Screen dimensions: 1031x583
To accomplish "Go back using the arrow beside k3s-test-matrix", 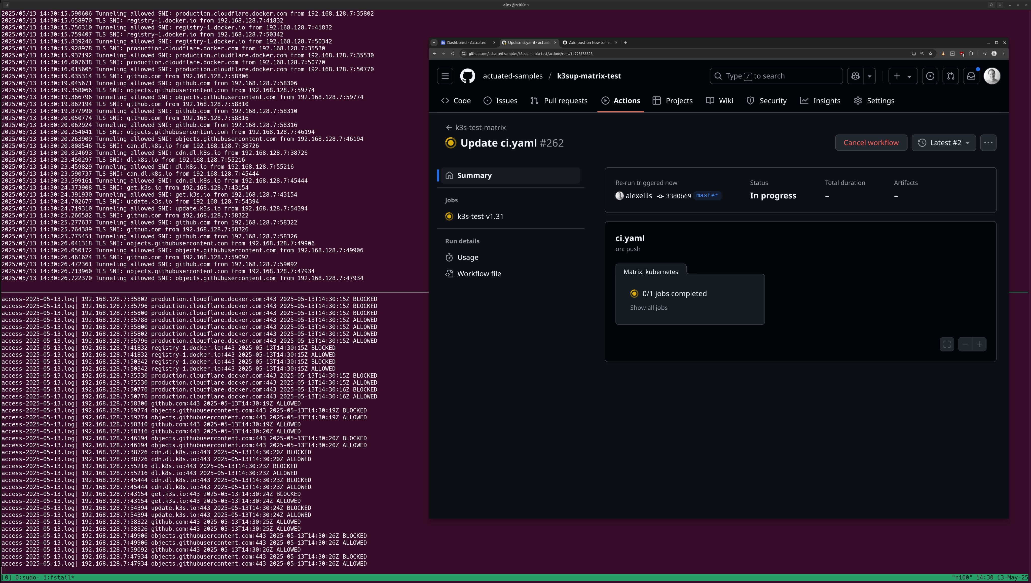I will coord(449,127).
